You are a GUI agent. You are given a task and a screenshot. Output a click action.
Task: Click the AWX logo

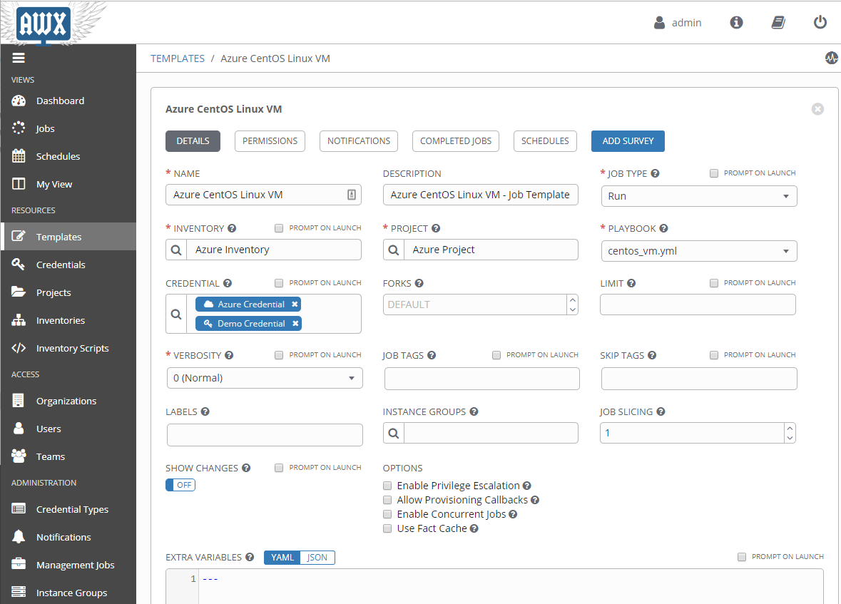coord(43,24)
